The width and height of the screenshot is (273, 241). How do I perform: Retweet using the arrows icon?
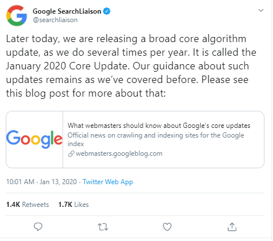(x=103, y=227)
